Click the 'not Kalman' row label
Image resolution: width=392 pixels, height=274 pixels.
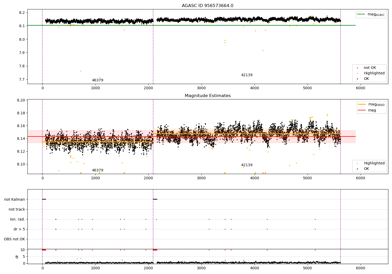click(x=15, y=200)
